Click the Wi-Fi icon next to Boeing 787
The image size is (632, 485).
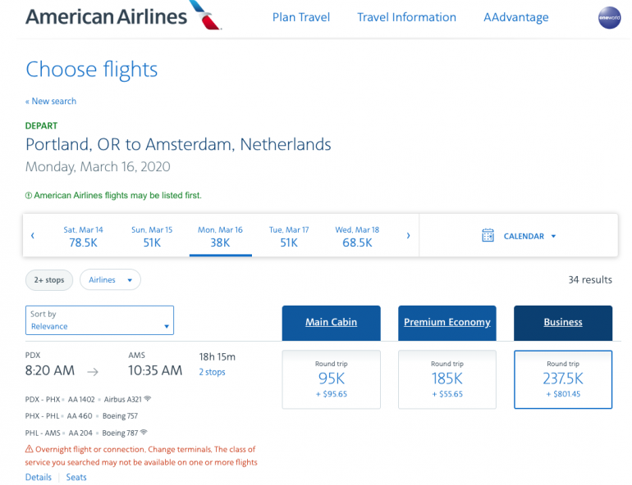point(144,433)
